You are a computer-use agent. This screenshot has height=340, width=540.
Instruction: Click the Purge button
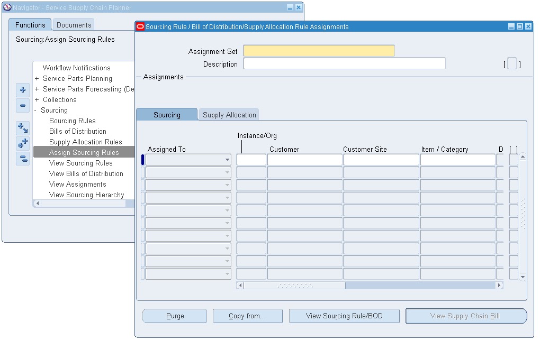coord(174,316)
